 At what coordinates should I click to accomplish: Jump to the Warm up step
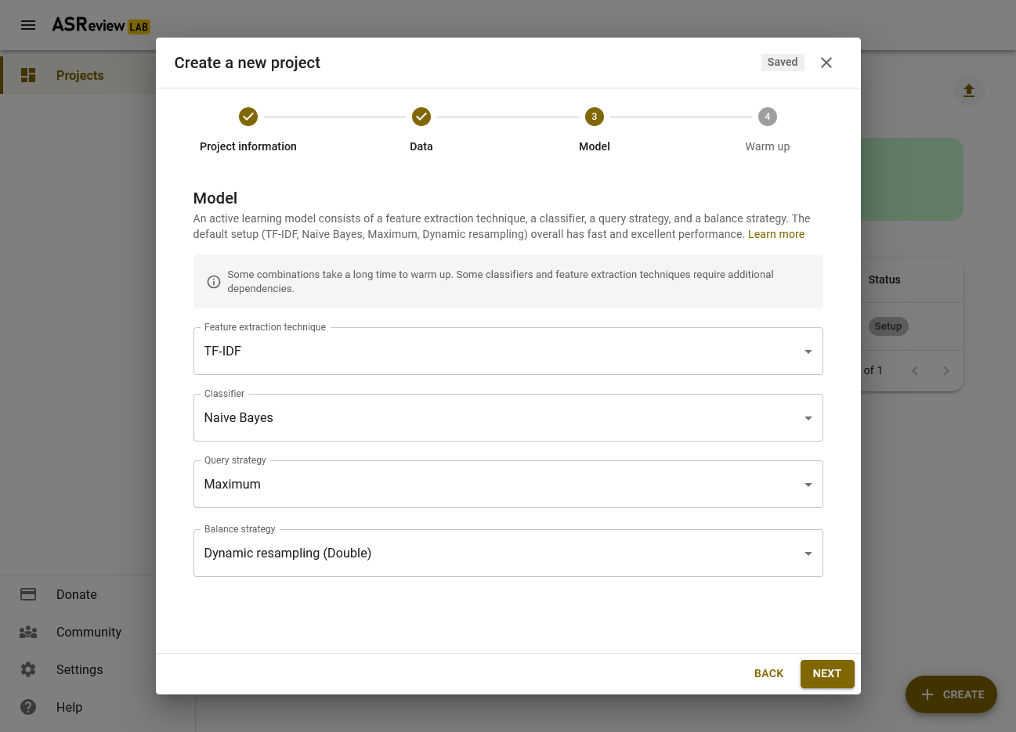[x=768, y=130]
